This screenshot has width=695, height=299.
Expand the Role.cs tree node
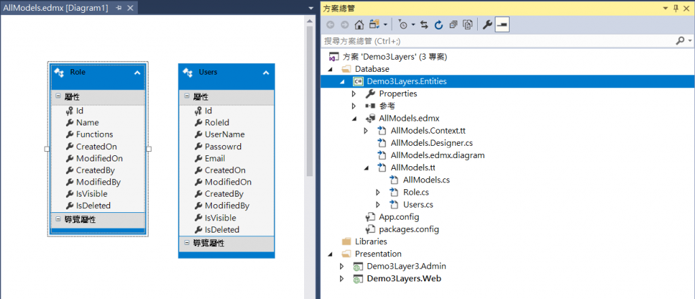pyautogui.click(x=378, y=193)
